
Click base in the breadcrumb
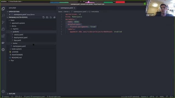pyautogui.click(x=60, y=11)
